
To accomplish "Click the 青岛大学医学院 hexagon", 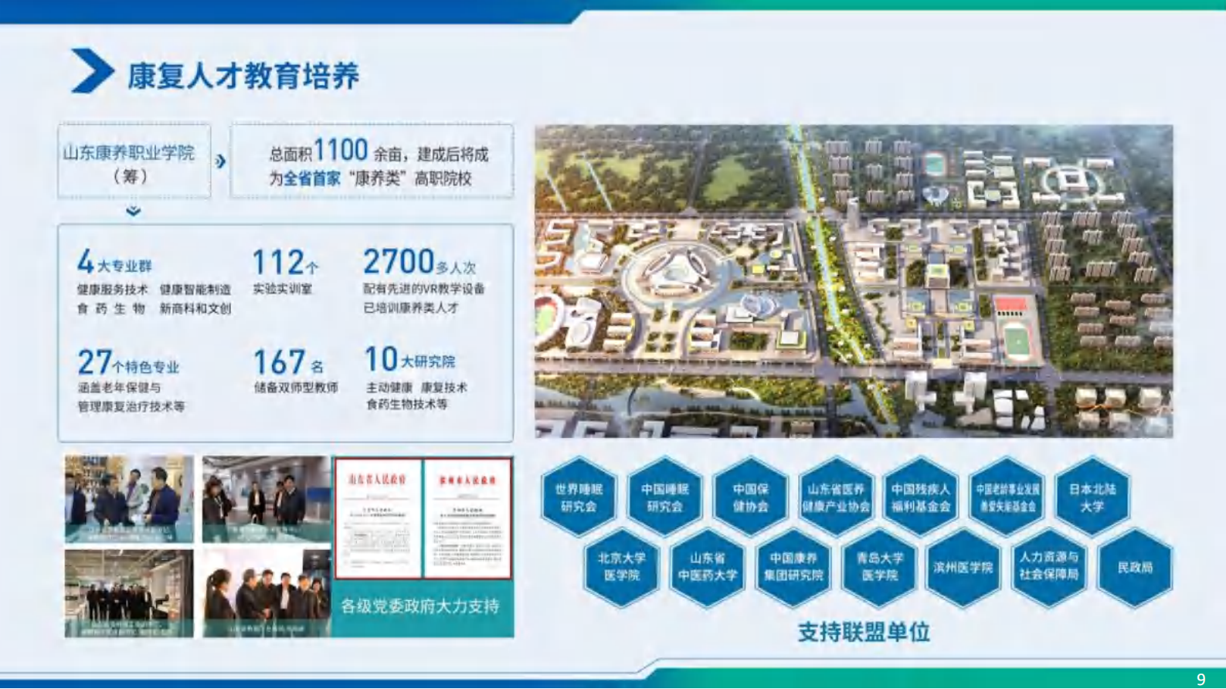I will (879, 567).
